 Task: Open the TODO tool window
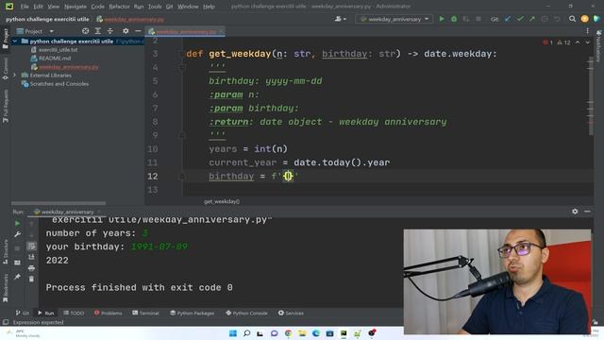[x=74, y=313]
